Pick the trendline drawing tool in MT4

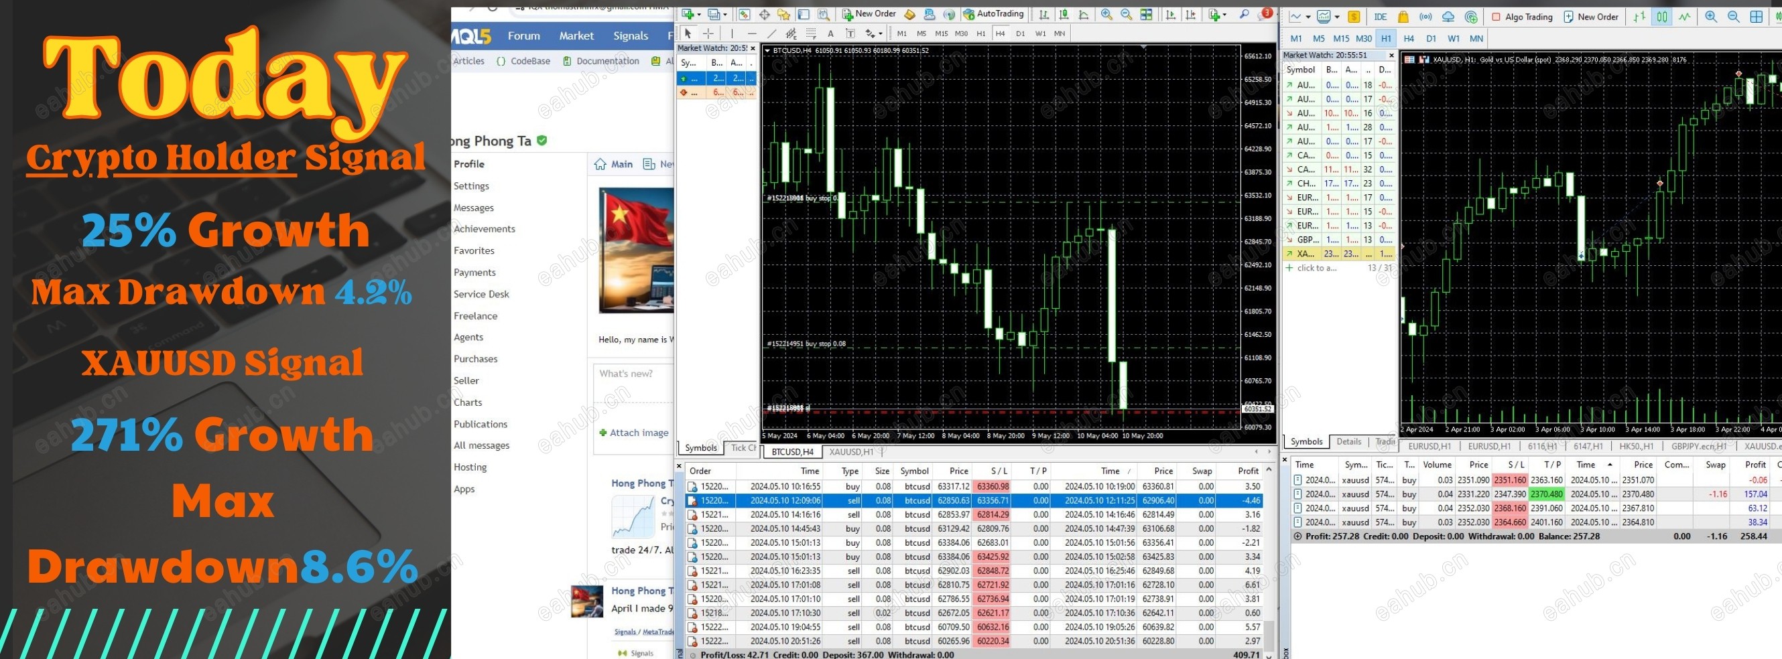(771, 33)
